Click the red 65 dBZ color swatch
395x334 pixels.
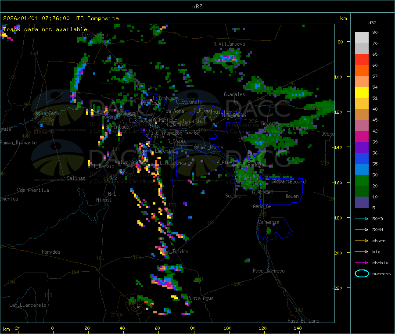(x=362, y=59)
